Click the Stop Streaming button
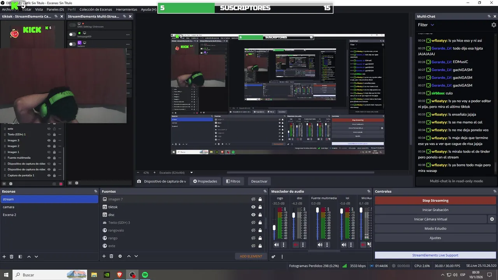Image resolution: width=498 pixels, height=280 pixels. click(x=435, y=201)
